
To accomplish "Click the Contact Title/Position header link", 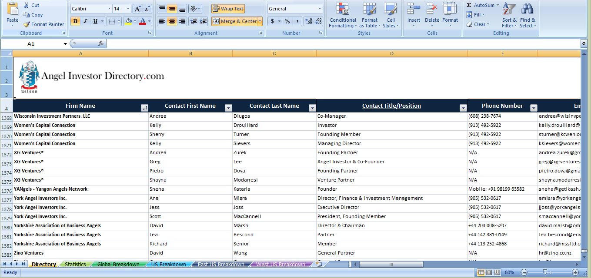I will click(391, 106).
